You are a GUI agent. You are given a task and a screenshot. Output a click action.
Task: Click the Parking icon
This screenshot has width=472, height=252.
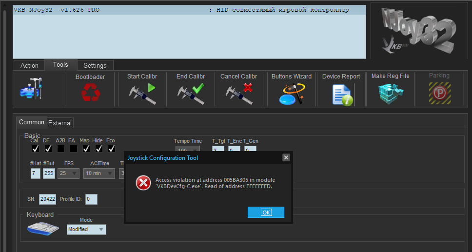pos(440,93)
